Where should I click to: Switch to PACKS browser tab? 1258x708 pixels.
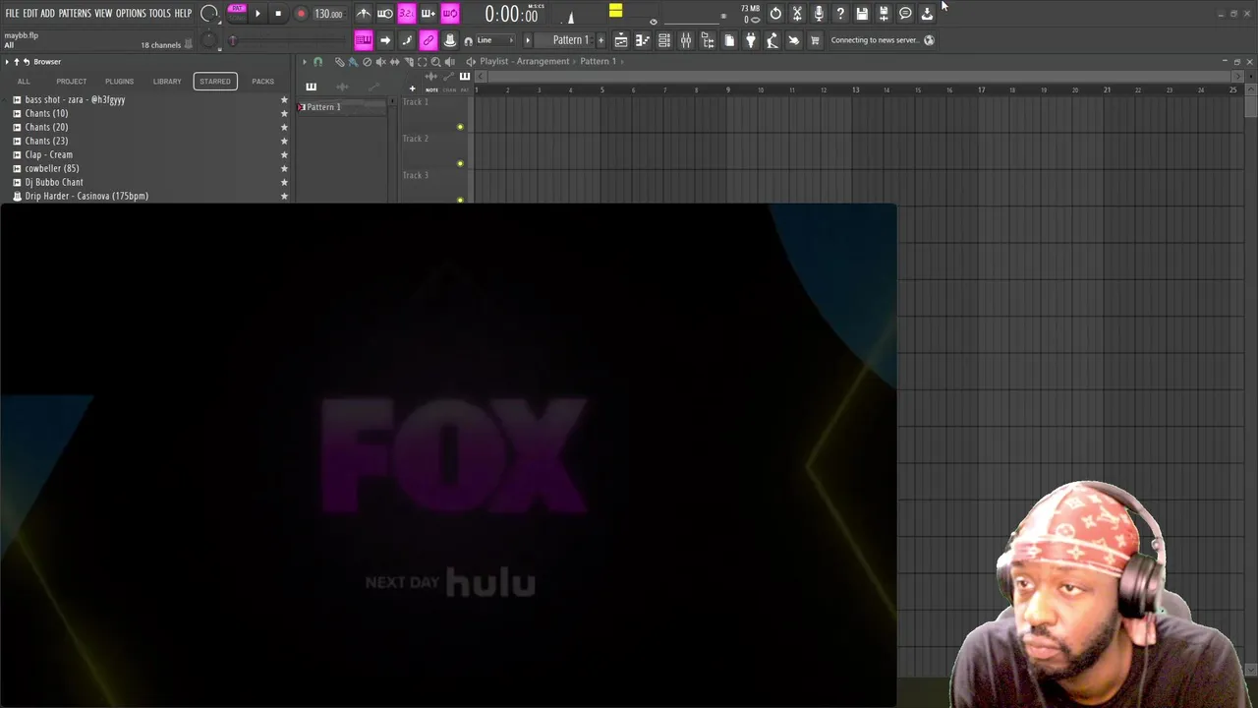tap(262, 81)
